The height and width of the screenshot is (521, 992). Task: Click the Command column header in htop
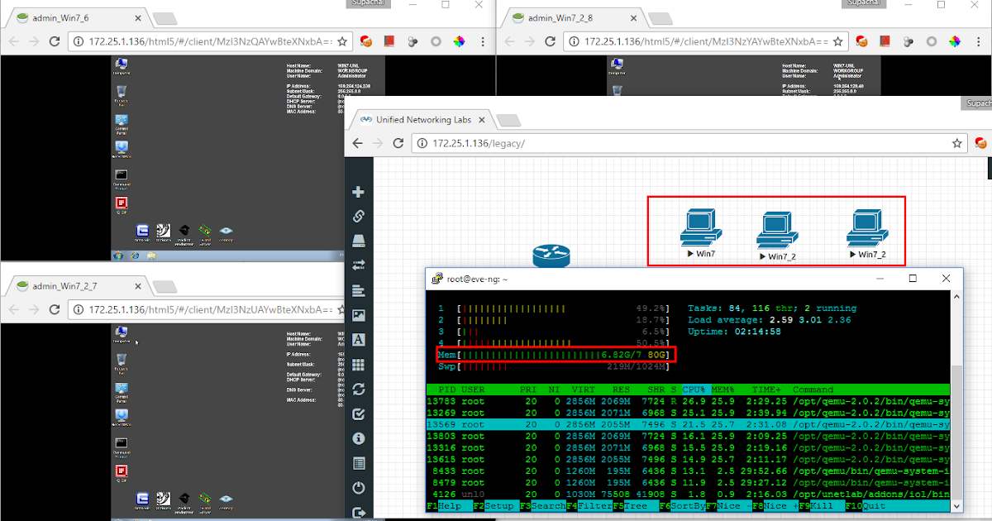(x=814, y=390)
